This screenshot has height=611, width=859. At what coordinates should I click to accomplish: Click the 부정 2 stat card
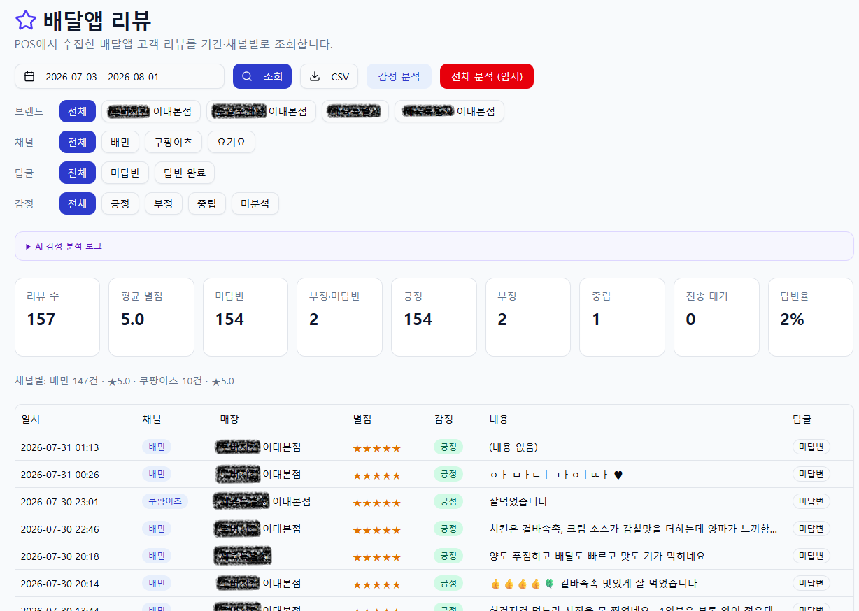528,317
